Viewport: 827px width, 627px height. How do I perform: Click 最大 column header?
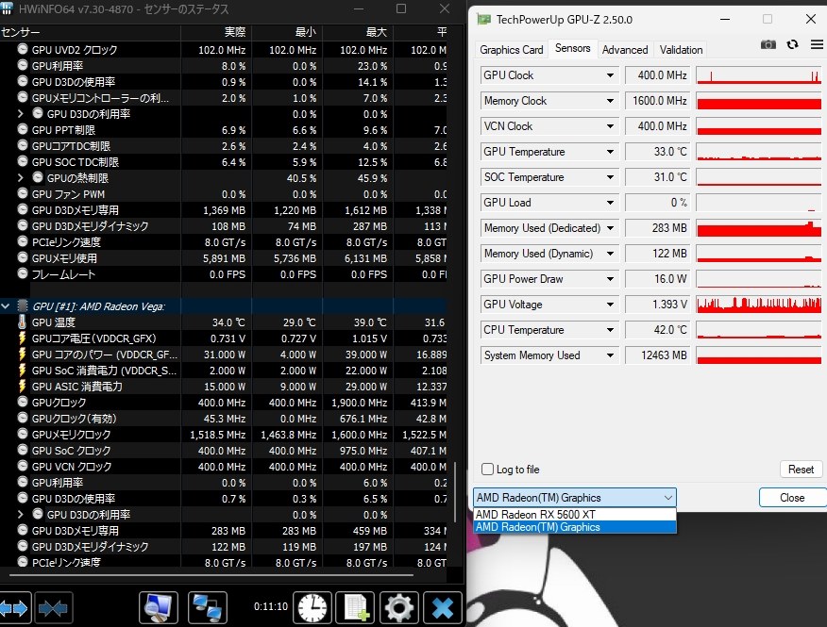pyautogui.click(x=358, y=33)
